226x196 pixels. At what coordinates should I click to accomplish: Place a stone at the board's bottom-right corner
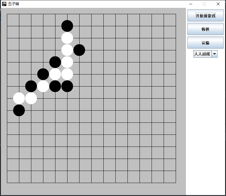(x=176, y=183)
